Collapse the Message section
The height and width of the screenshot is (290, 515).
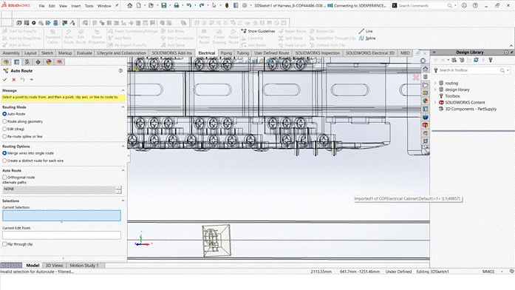pos(123,90)
